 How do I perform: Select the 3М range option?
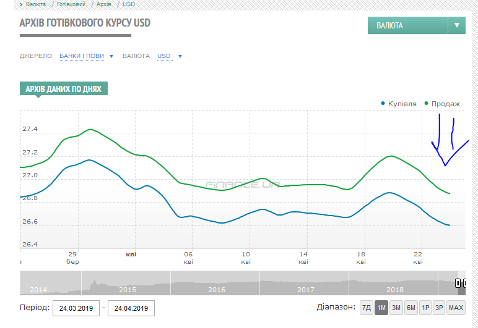click(x=396, y=308)
